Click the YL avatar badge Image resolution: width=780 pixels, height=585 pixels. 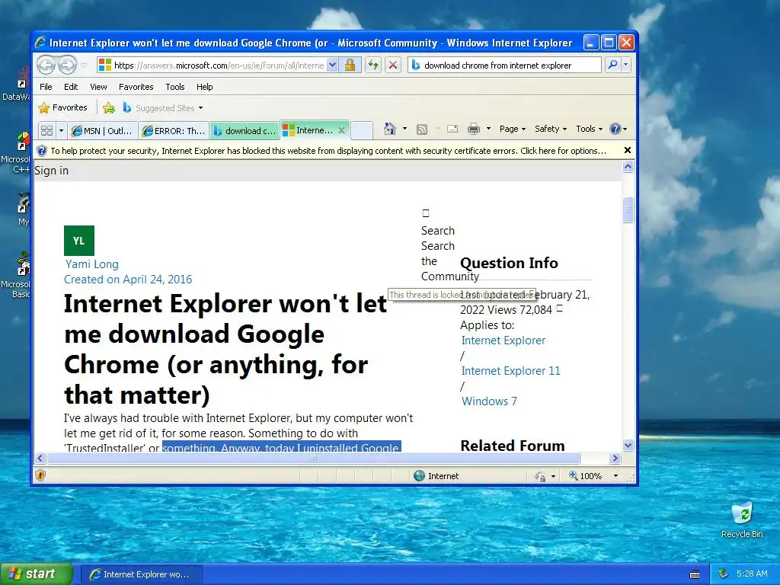point(79,241)
